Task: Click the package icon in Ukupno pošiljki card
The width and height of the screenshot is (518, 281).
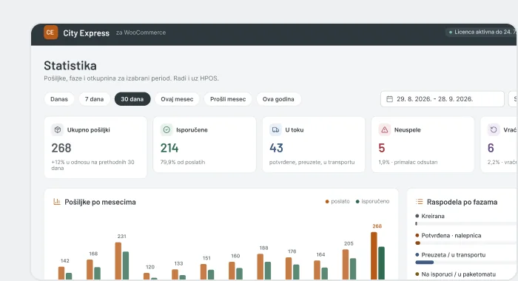Action: tap(58, 129)
